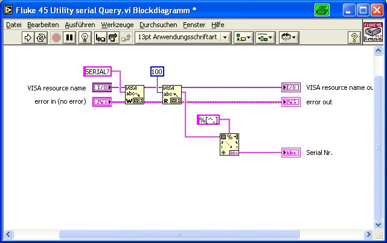Viewport: 387px width, 243px height.
Task: Click the green print icon in title bar
Action: coord(322,10)
